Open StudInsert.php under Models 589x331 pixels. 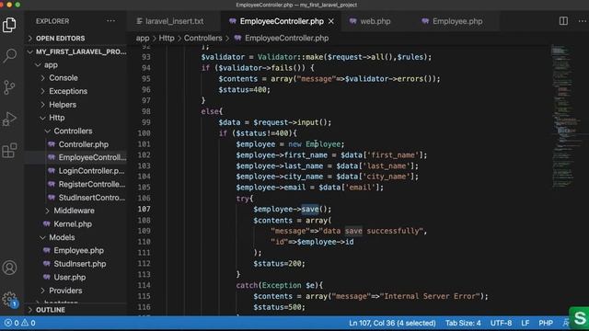tap(80, 264)
